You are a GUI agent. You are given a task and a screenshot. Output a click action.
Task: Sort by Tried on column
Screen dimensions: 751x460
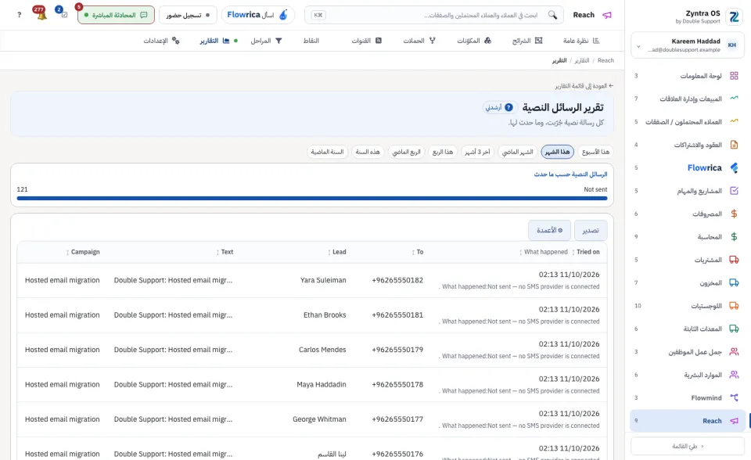click(x=585, y=252)
